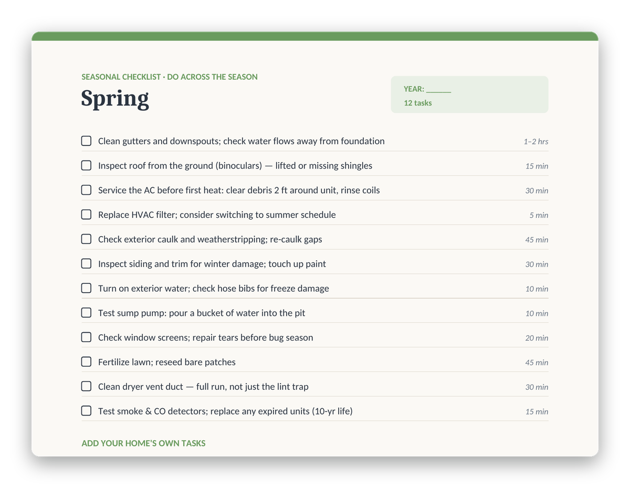This screenshot has height=488, width=630.
Task: Click the text 'Clean gutters and downspouts'
Action: click(159, 141)
